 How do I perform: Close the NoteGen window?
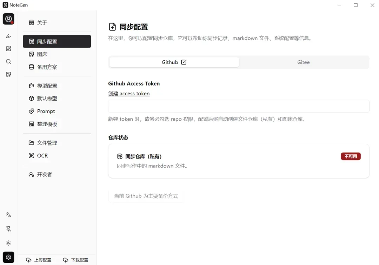click(372, 5)
